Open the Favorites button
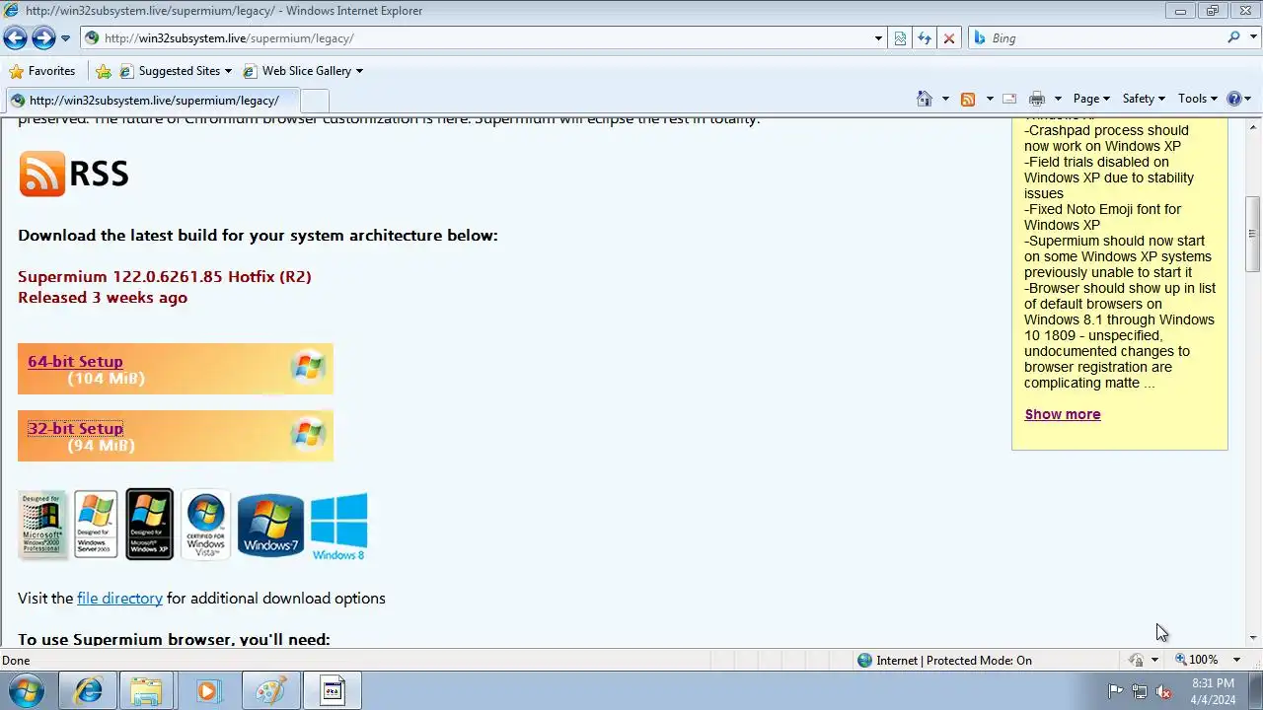The height and width of the screenshot is (710, 1263). click(x=41, y=71)
